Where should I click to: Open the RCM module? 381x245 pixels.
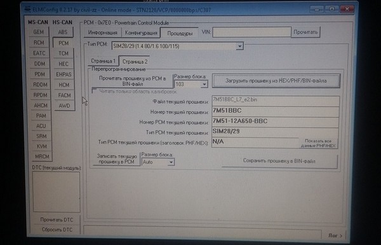pyautogui.click(x=39, y=43)
